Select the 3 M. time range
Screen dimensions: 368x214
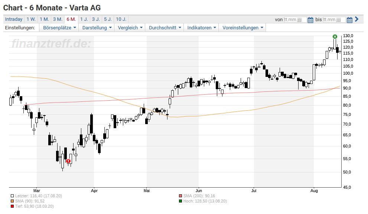[58, 19]
